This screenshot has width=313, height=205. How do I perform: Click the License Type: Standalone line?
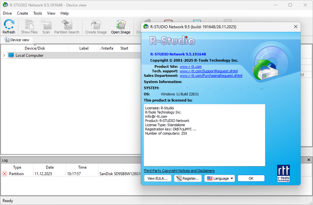pyautogui.click(x=165, y=125)
